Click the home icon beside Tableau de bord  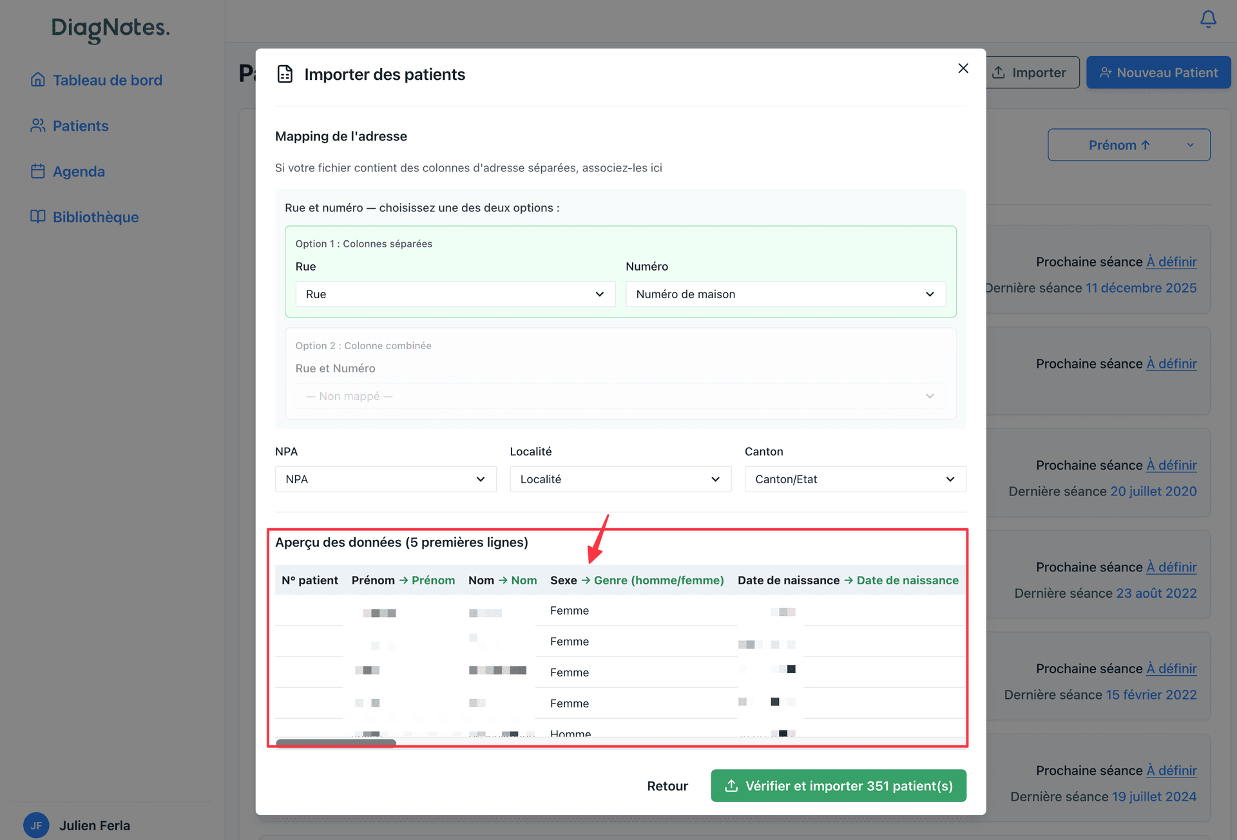point(37,80)
